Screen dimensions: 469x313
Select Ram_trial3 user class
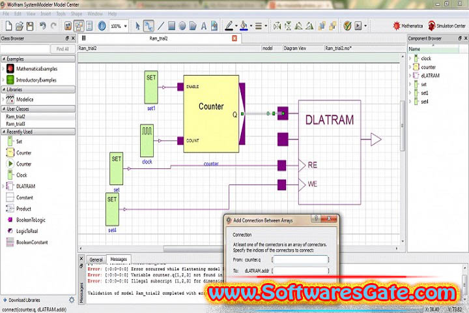click(16, 124)
